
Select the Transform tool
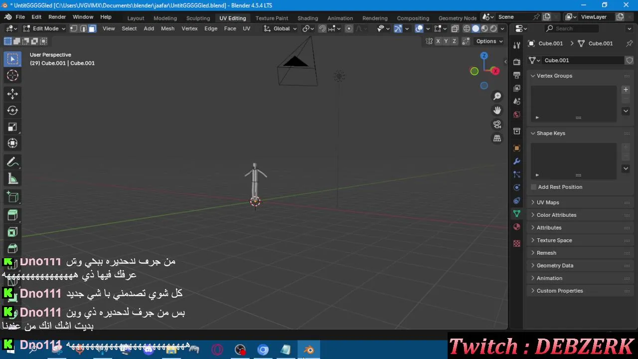tap(12, 143)
